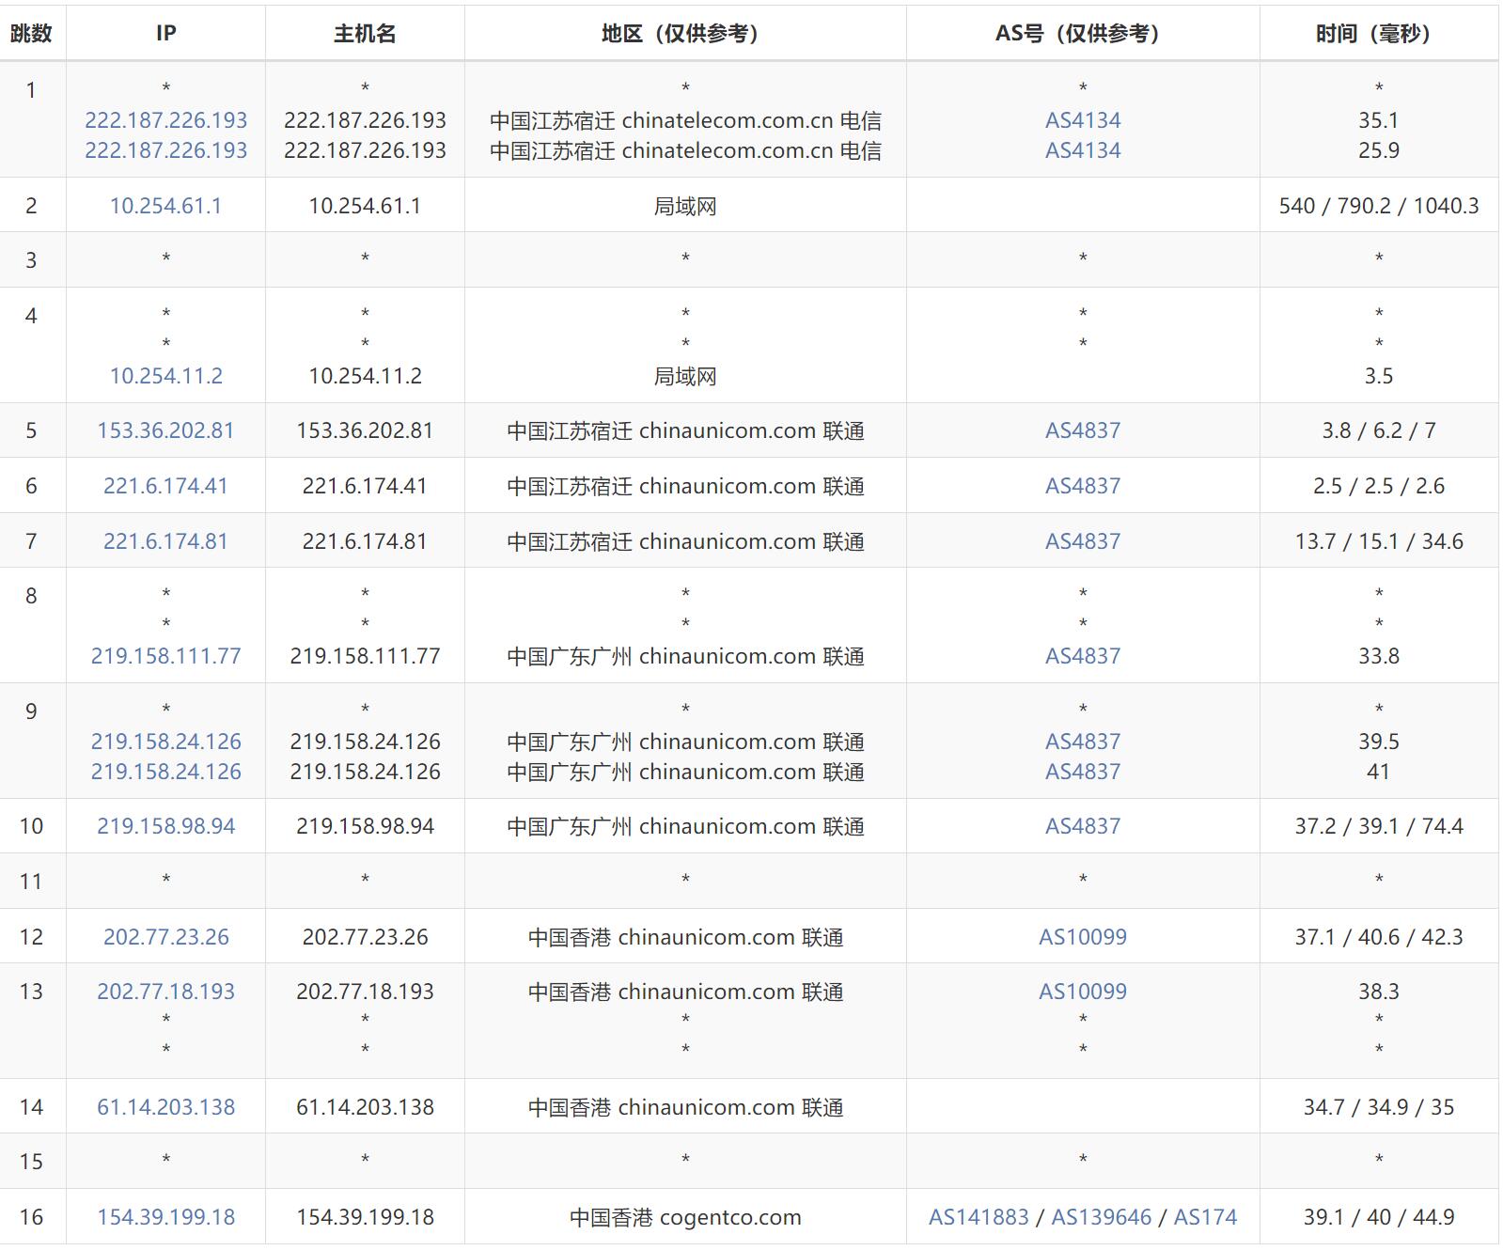Image resolution: width=1503 pixels, height=1250 pixels.
Task: Follow AS4837 link in hop 10 row
Action: click(x=1083, y=826)
